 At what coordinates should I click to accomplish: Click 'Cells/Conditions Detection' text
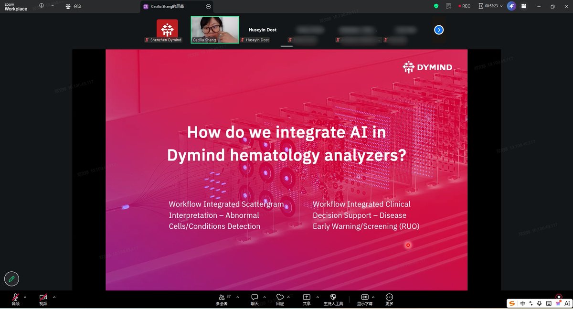[214, 226]
